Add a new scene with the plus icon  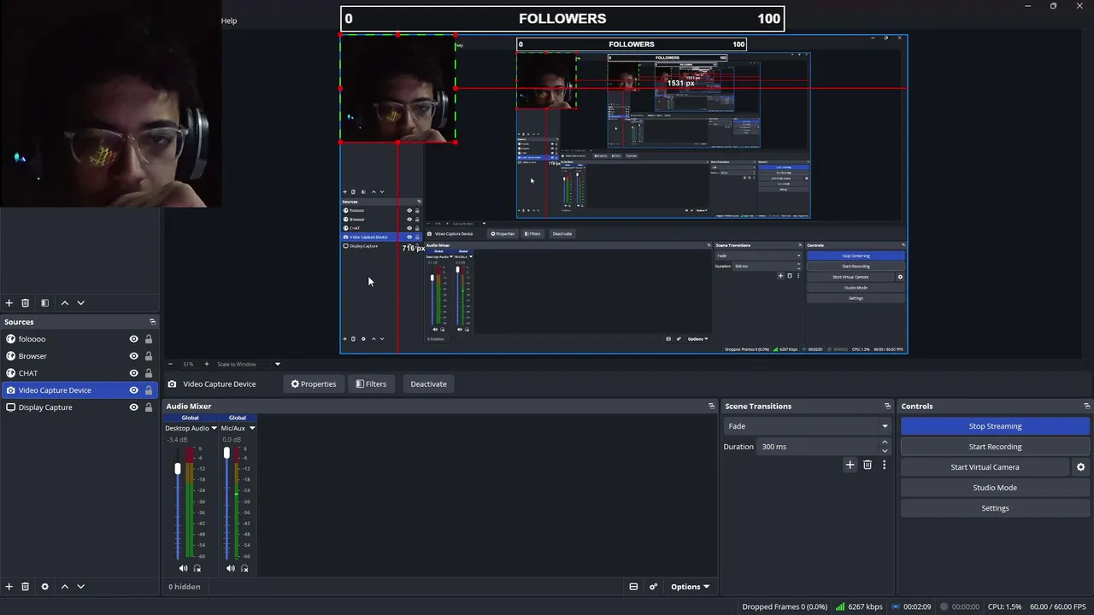(9, 303)
